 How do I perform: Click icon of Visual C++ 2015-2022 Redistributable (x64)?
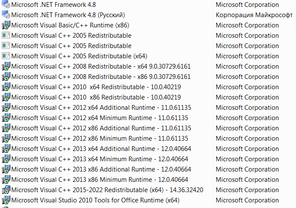6,190
